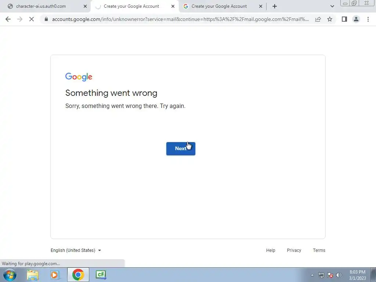Image resolution: width=376 pixels, height=282 pixels.
Task: Expand the tab search dropdown arrow
Action: 332,6
